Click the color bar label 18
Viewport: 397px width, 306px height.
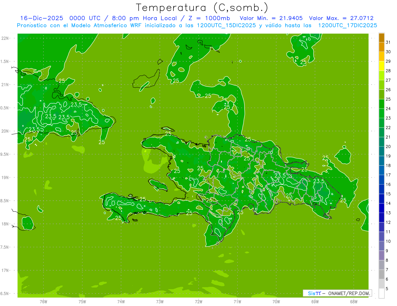pyautogui.click(x=388, y=165)
